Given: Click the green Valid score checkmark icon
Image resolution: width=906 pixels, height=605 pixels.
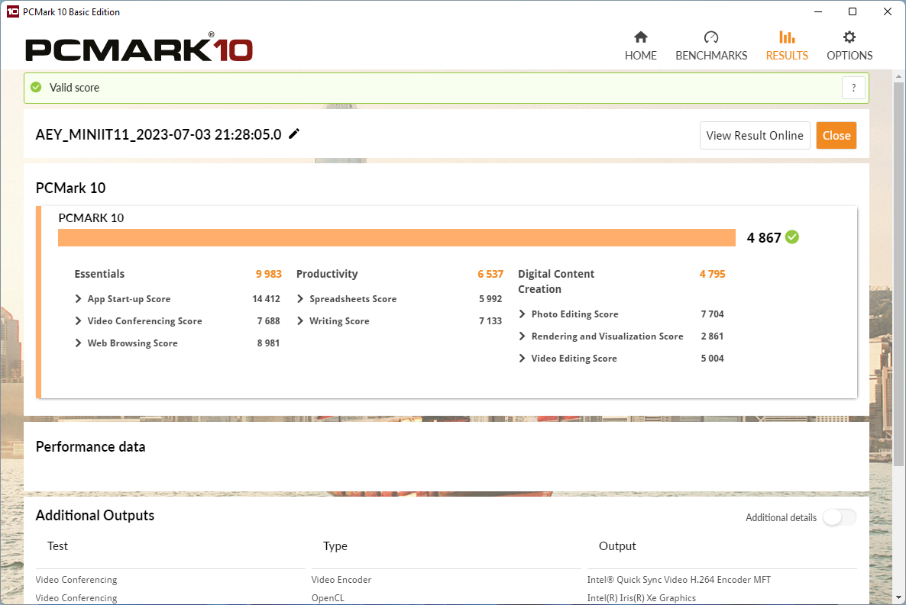Looking at the screenshot, I should tap(36, 87).
